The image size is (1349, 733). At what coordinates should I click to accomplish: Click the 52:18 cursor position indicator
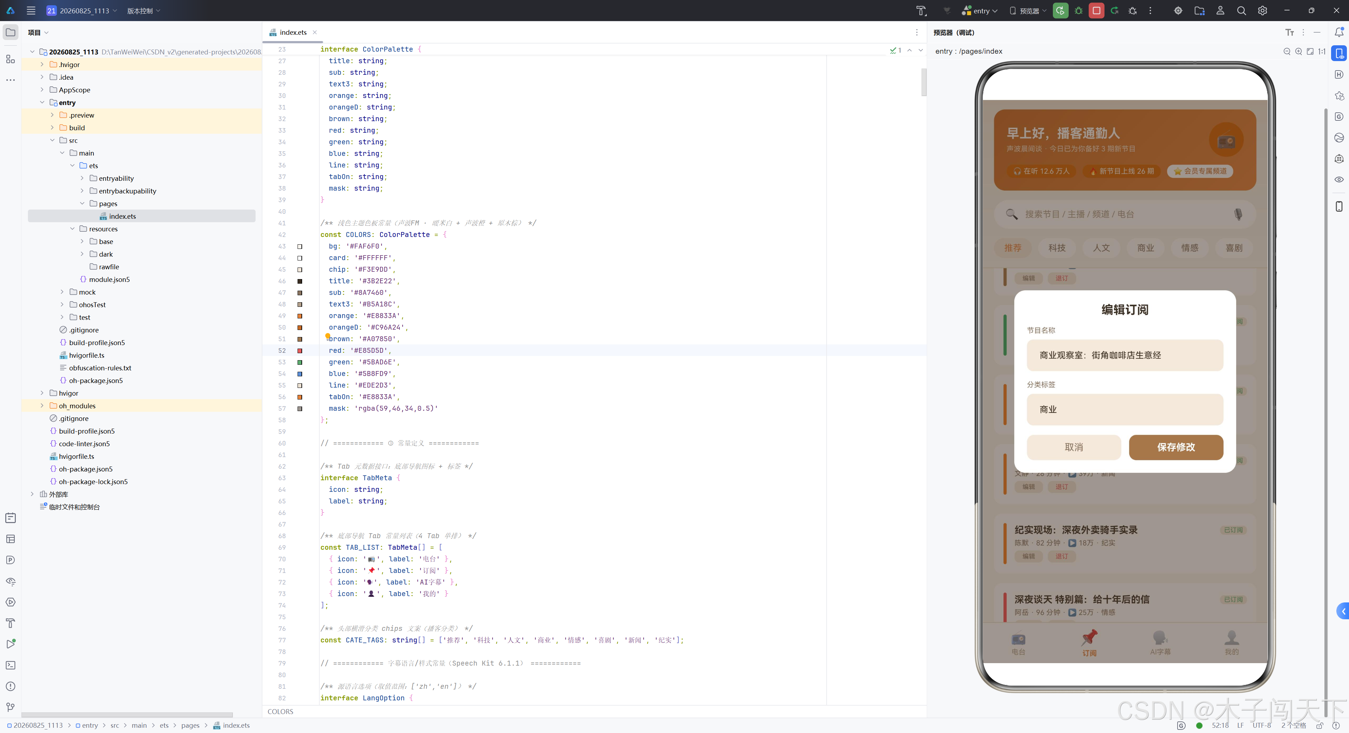coord(1220,725)
